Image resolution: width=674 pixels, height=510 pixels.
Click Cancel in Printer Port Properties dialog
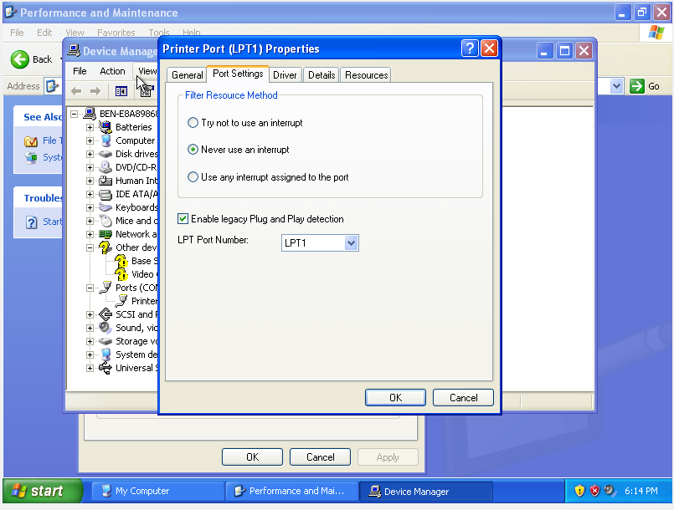[x=463, y=397]
